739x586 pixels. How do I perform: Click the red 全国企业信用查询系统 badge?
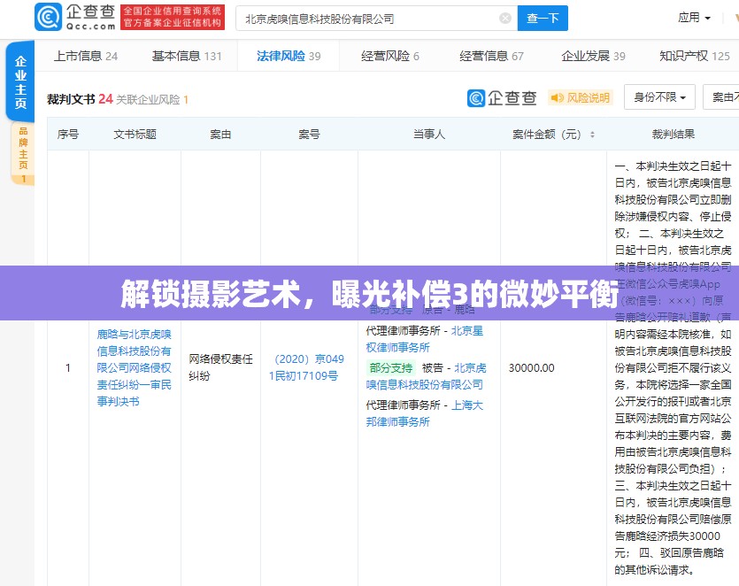(173, 17)
